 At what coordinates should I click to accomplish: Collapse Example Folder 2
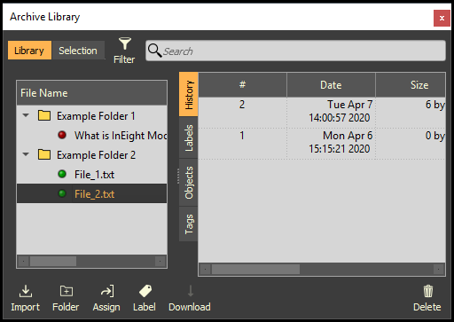26,154
